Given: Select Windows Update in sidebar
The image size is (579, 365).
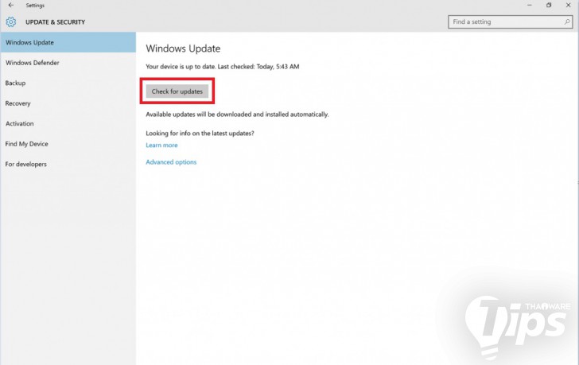Looking at the screenshot, I should click(68, 42).
